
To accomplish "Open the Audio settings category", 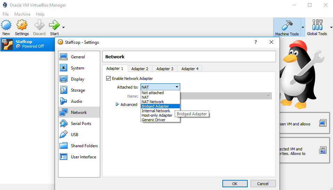I will click(x=79, y=101).
